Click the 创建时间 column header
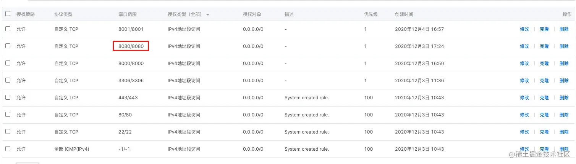This screenshot has height=164, width=576. (x=404, y=14)
